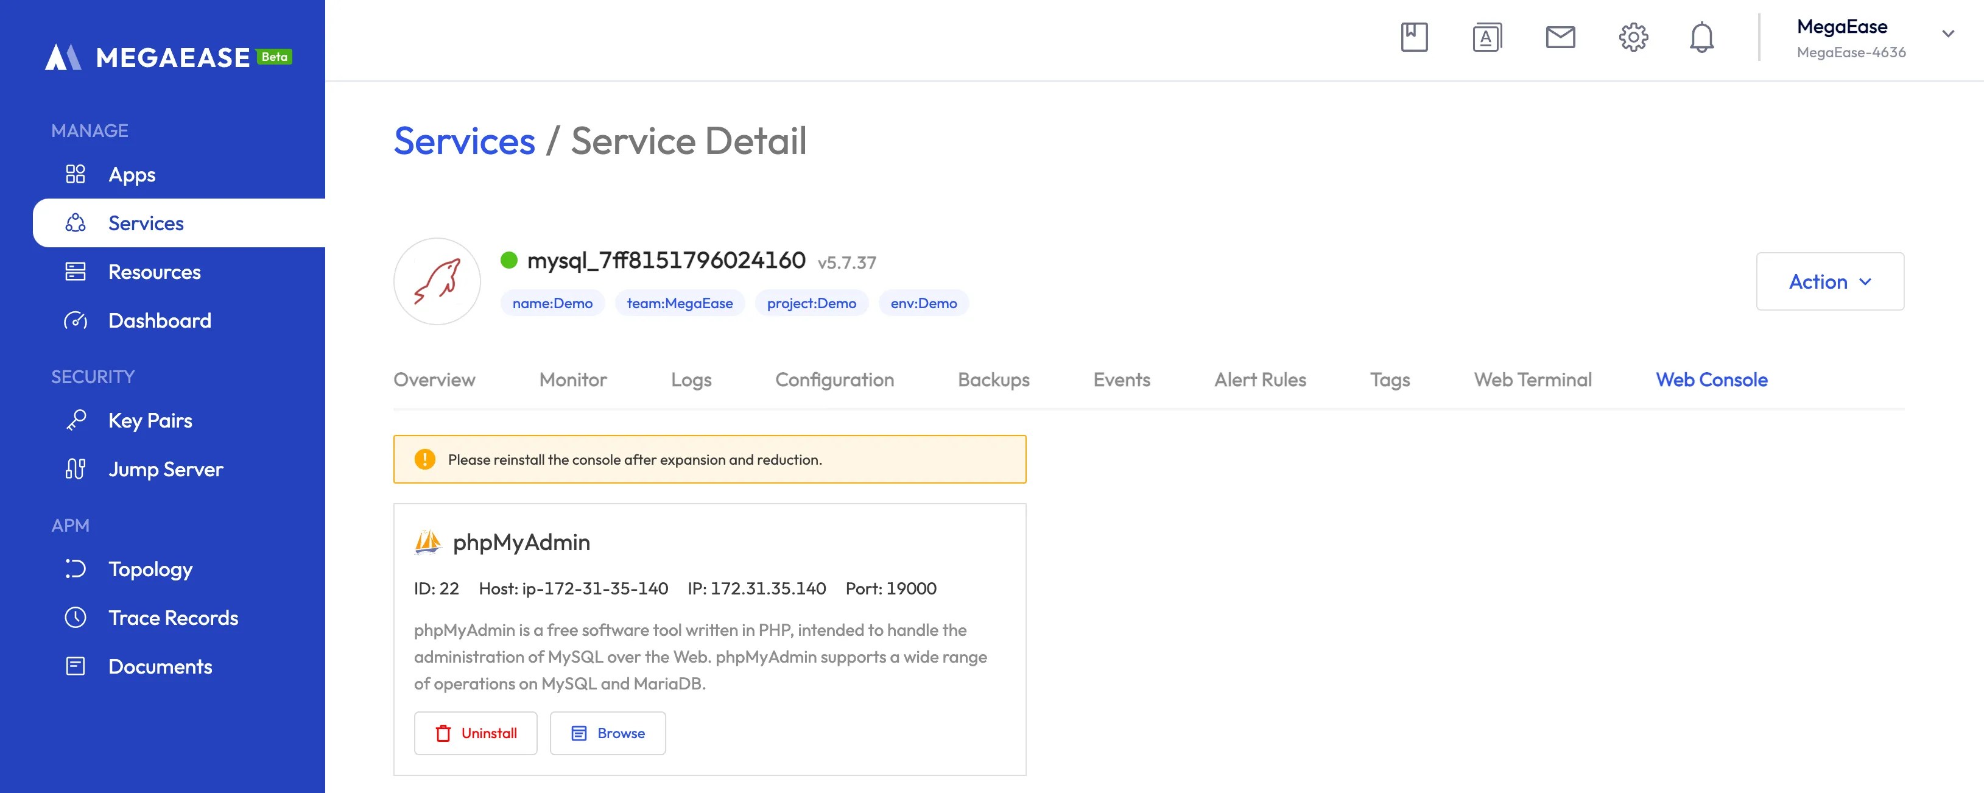
Task: Click the MySQL dolphin service avatar
Action: coord(437,281)
